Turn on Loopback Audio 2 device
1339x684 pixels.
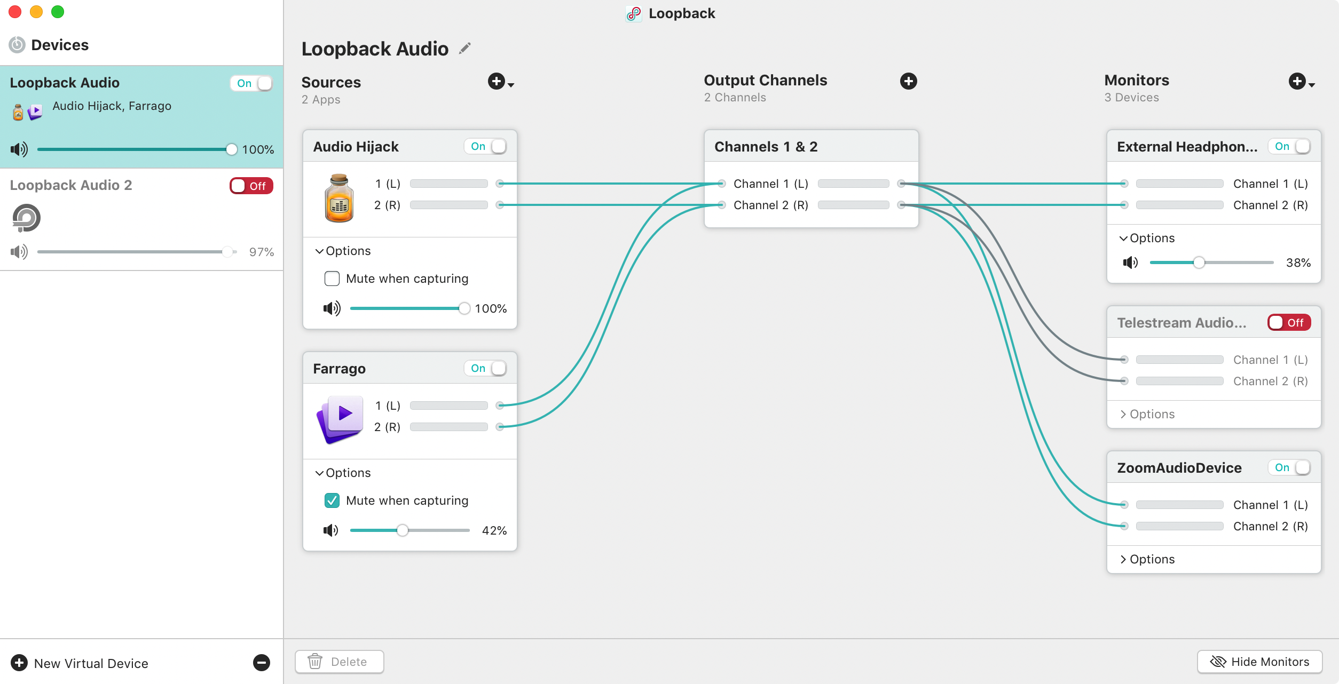[251, 186]
